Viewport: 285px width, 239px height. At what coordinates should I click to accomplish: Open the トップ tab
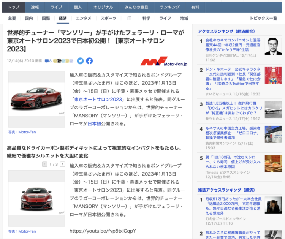[x=14, y=7]
